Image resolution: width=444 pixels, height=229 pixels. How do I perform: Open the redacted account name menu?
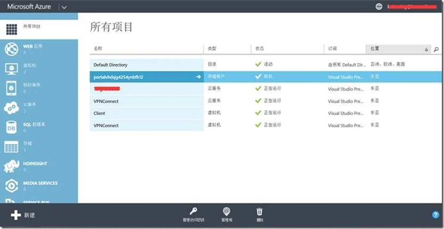click(412, 7)
